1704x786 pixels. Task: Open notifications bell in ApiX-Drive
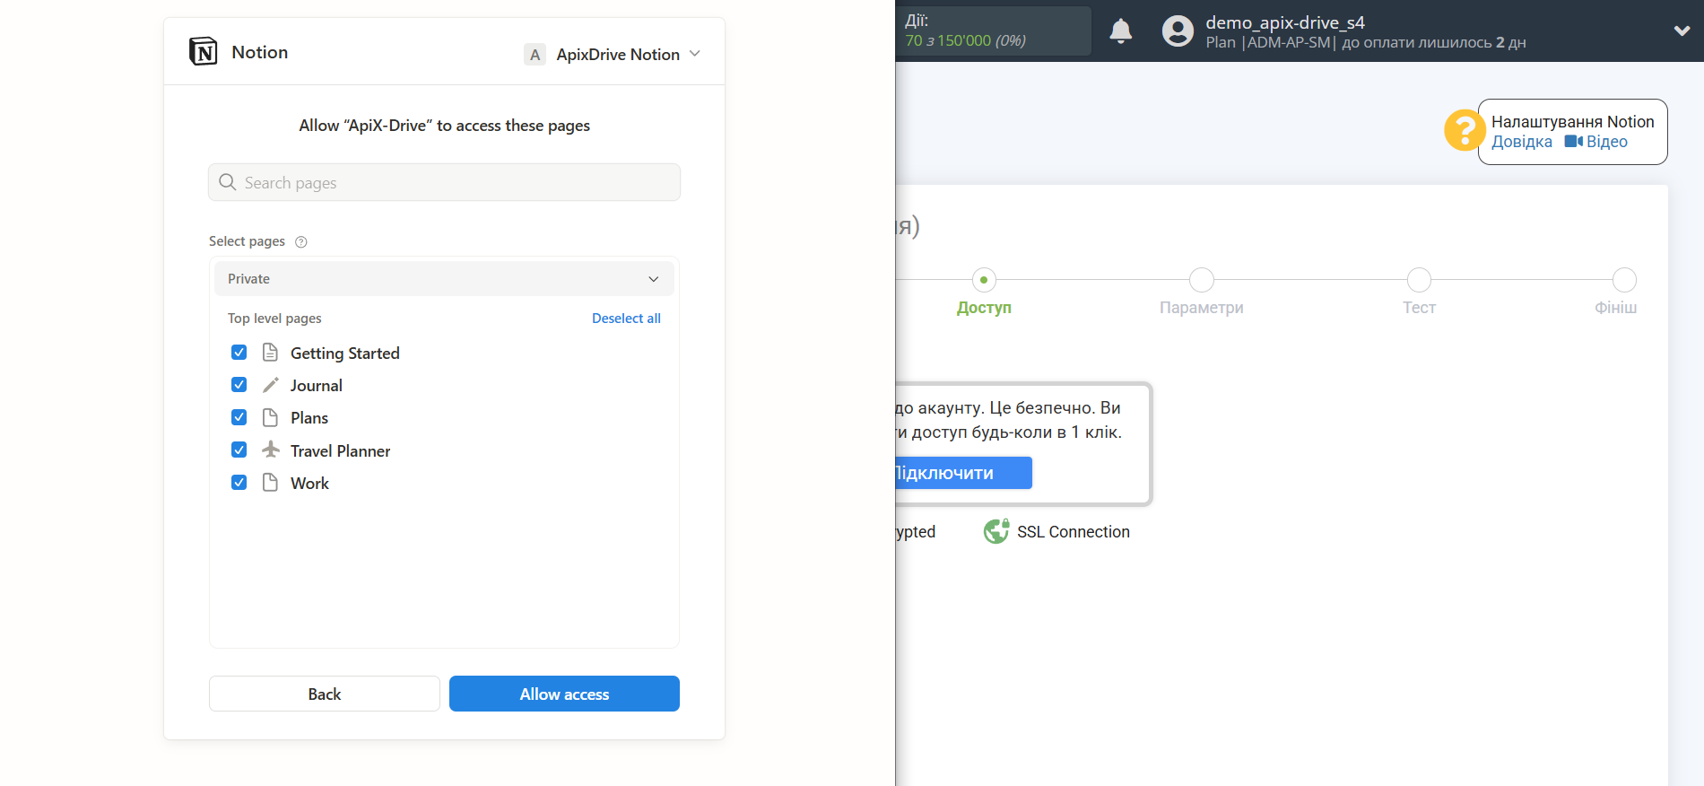tap(1121, 31)
